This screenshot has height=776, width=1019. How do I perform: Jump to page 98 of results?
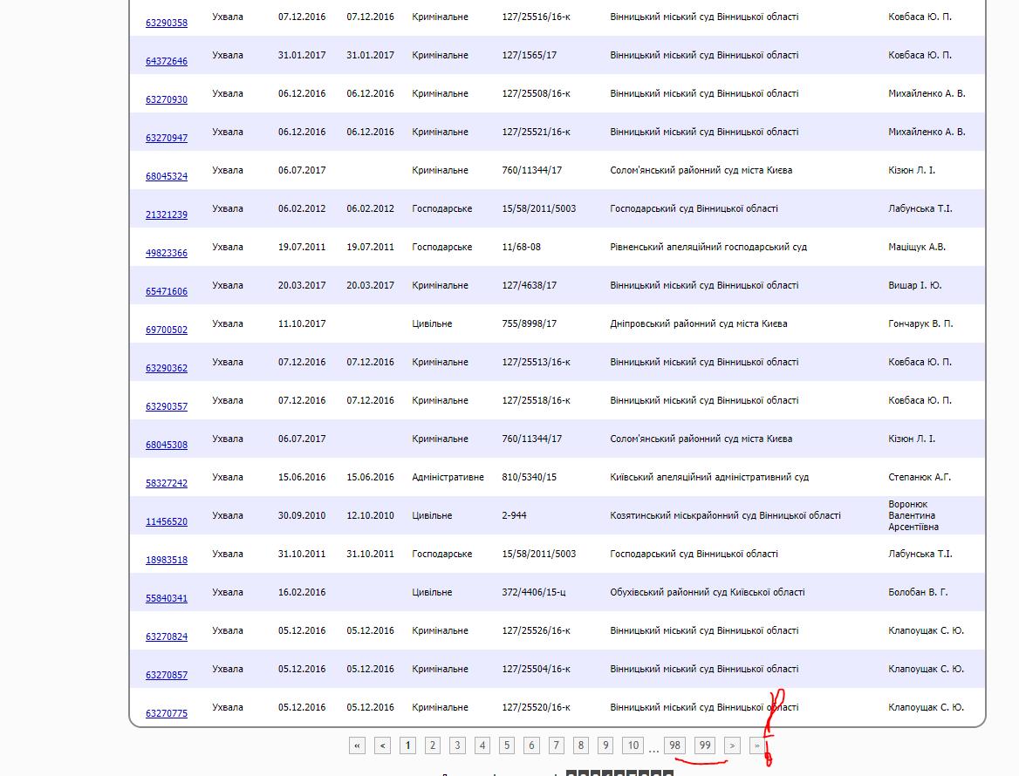tap(674, 745)
